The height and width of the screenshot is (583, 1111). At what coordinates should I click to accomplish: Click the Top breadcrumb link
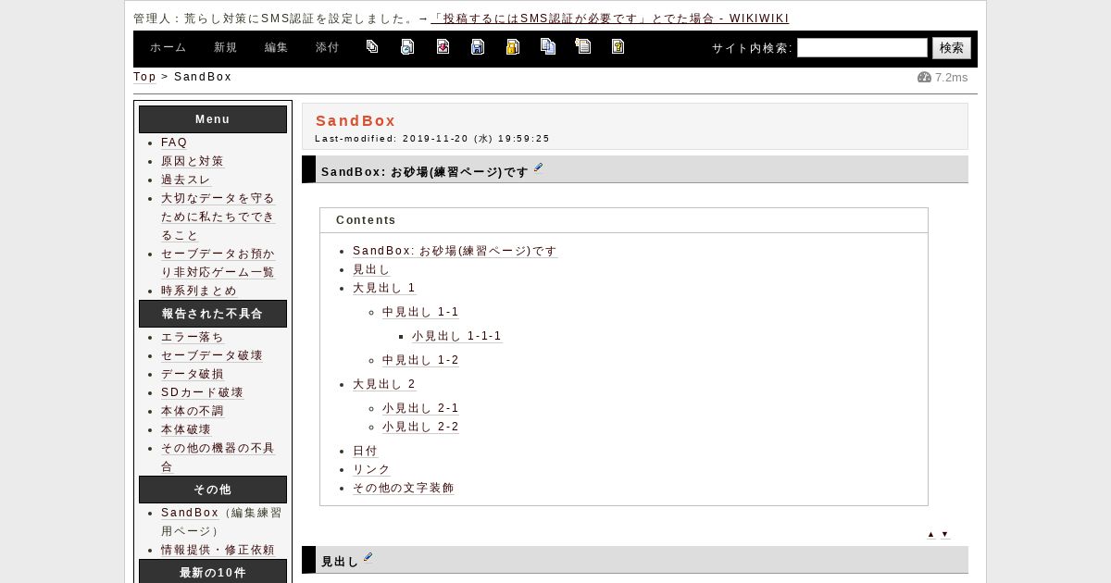tap(144, 77)
